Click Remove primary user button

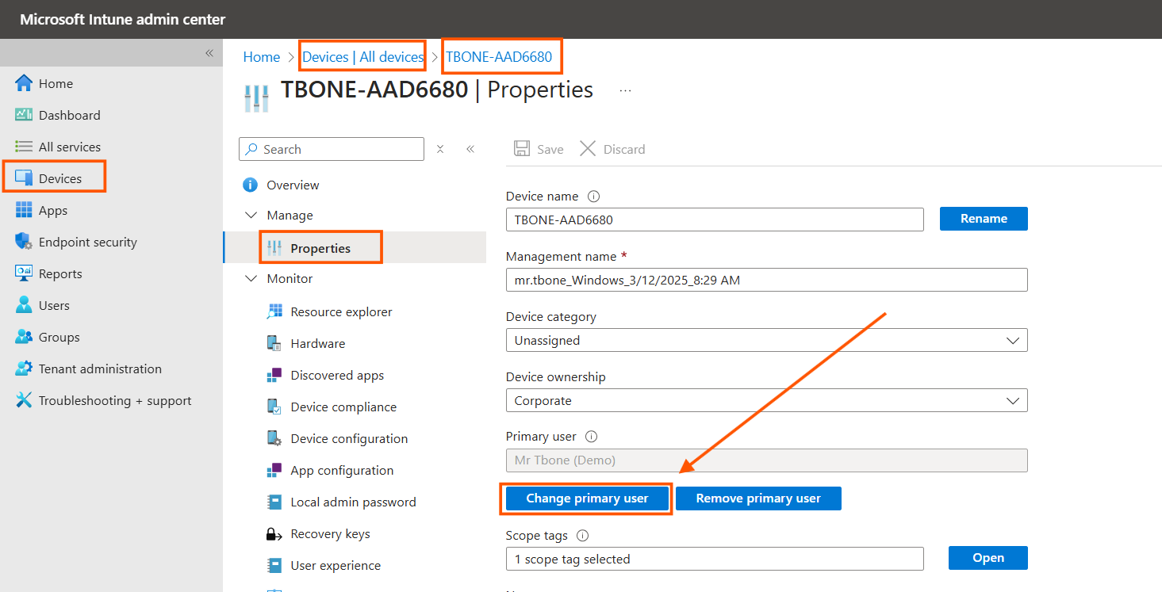click(x=758, y=498)
